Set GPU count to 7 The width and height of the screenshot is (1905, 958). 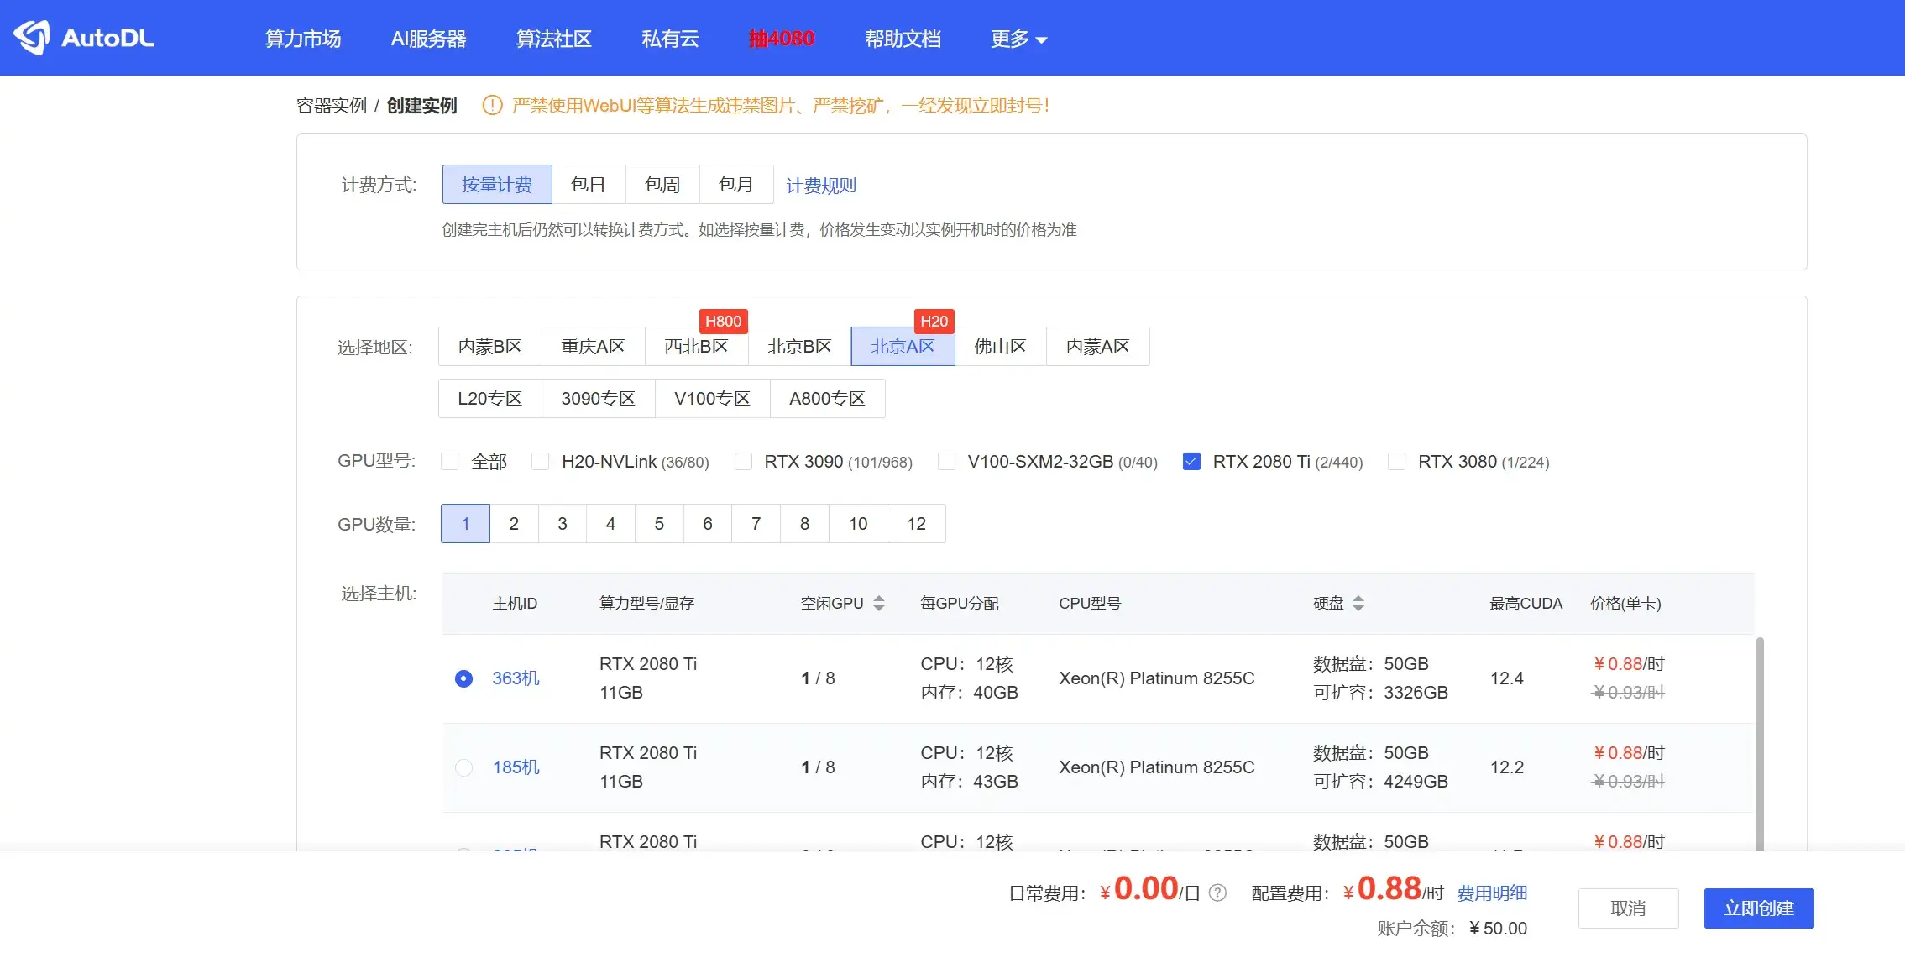click(x=756, y=524)
